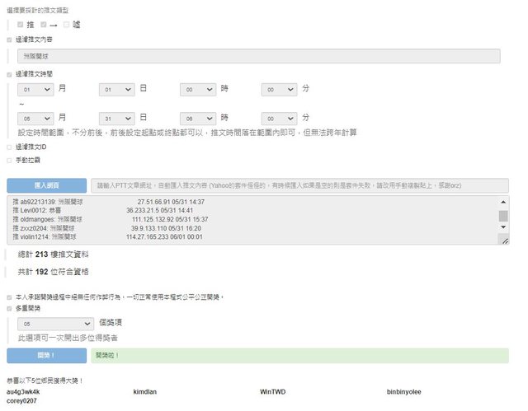Image resolution: width=528 pixels, height=411 pixels.
Task: Toggle the → comment type checkbox
Action: coord(44,25)
